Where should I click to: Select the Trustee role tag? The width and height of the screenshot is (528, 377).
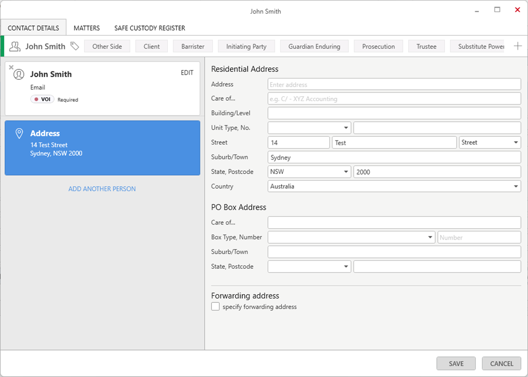[x=427, y=46]
